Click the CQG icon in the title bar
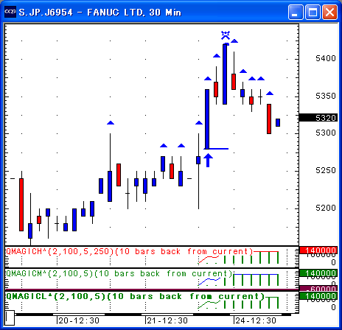Screen dimensions: 342x330 [x=10, y=12]
